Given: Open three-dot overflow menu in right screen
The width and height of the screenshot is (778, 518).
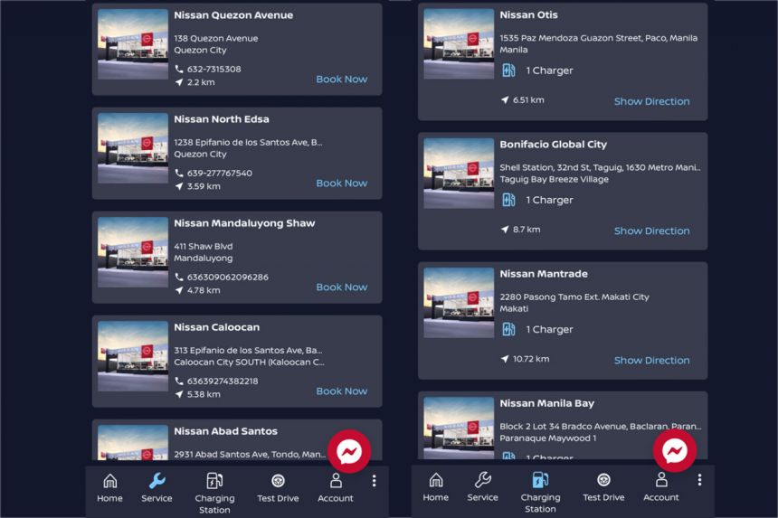Looking at the screenshot, I should pyautogui.click(x=699, y=479).
